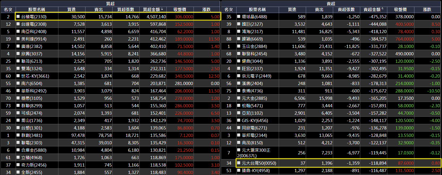Toggle the checkbox next to 玉山金(2884)
The width and height of the screenshot is (442, 175).
pos(239,46)
